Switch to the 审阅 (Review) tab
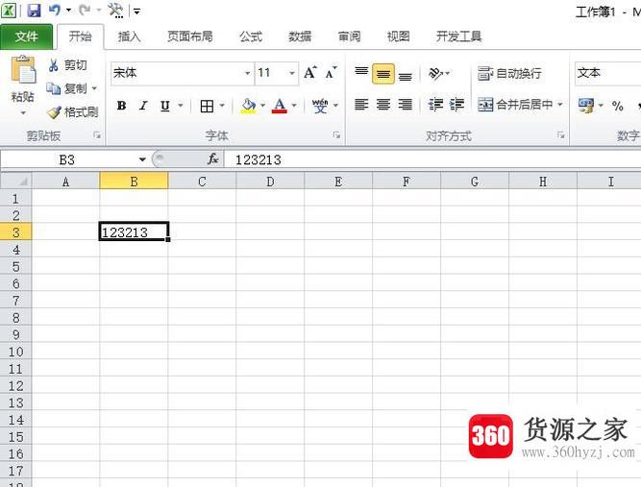This screenshot has width=641, height=487. [349, 37]
